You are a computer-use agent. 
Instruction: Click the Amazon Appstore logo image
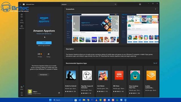click(44, 20)
